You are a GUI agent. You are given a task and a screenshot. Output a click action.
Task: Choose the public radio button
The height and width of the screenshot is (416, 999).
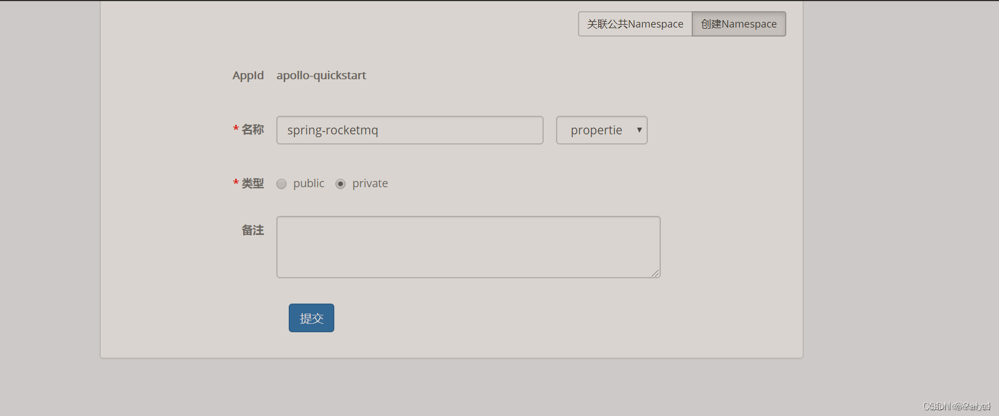click(281, 184)
